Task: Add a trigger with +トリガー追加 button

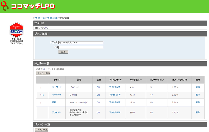Action: (x=43, y=73)
